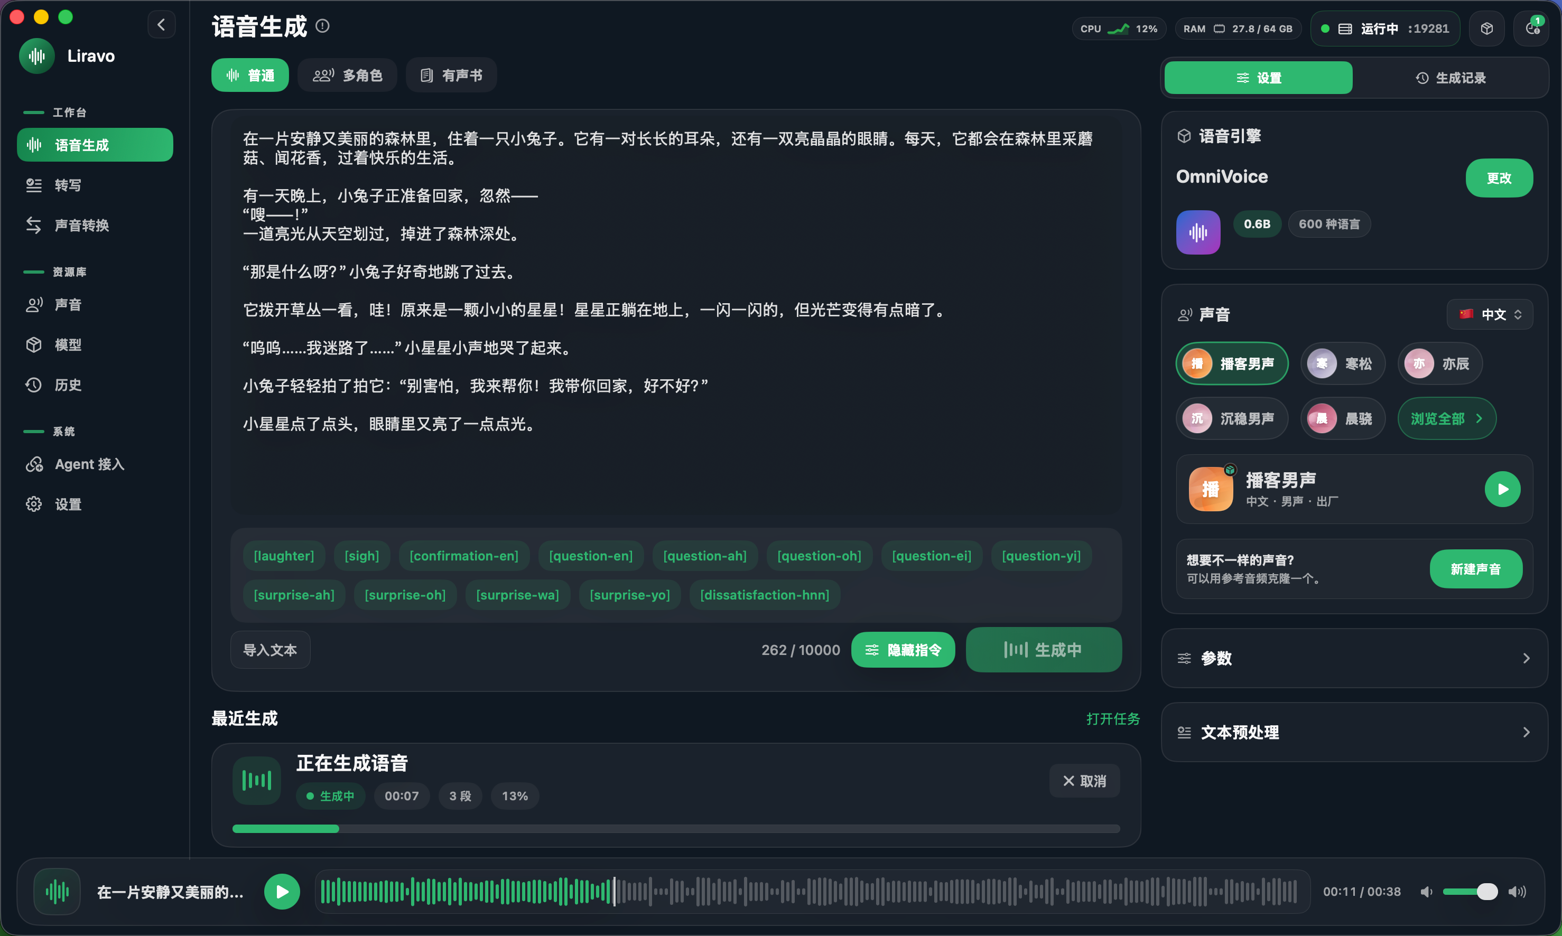
Task: Click 浏览全部 to browse all voices
Action: (x=1447, y=418)
